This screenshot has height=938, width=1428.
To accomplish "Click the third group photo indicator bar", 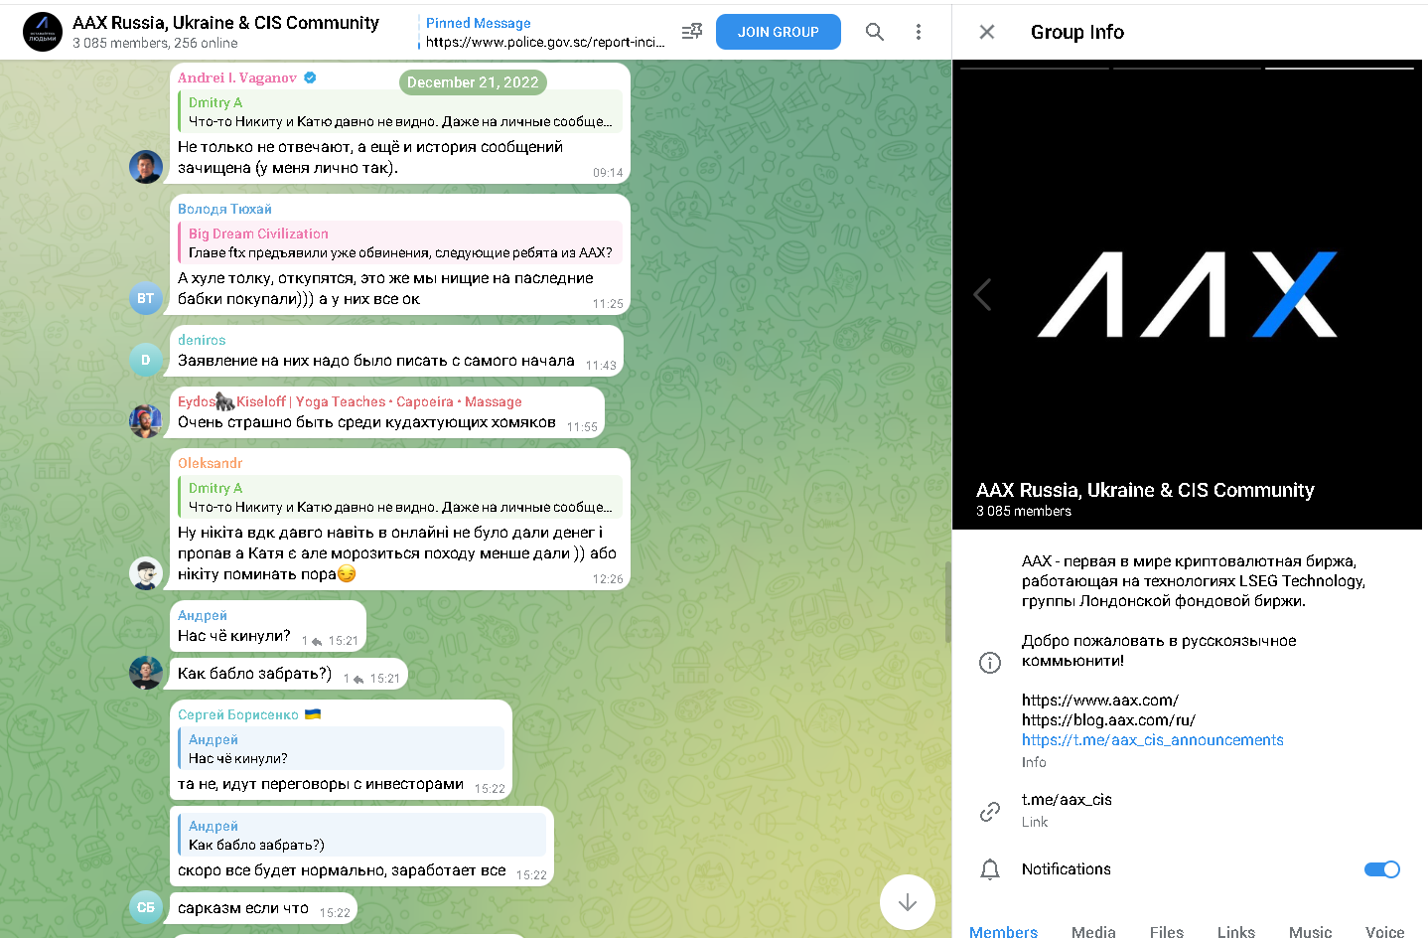I will pos(1340,69).
